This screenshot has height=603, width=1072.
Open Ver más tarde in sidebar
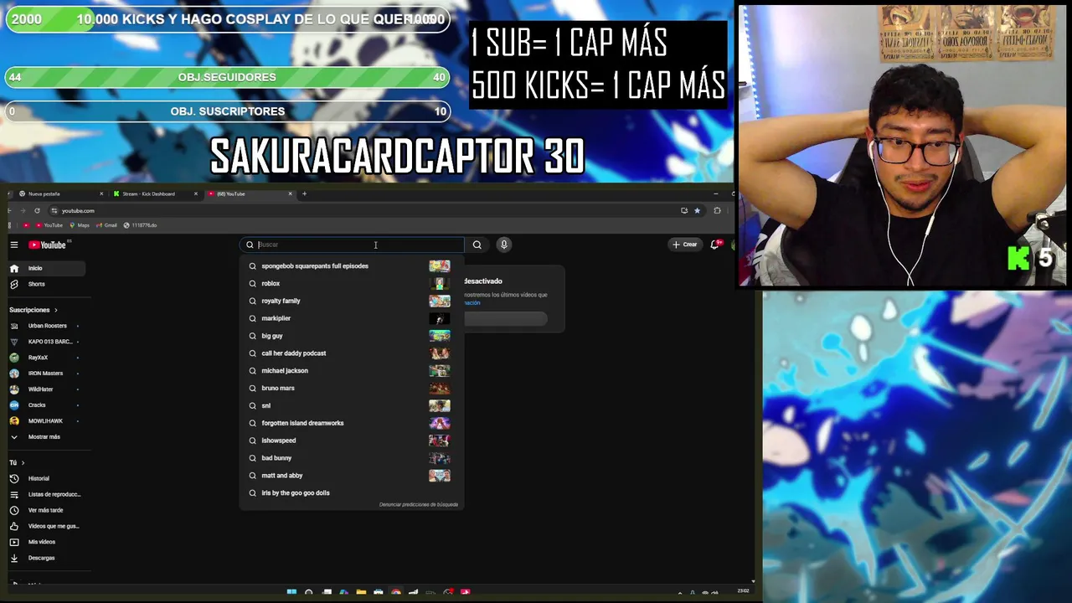coord(47,510)
